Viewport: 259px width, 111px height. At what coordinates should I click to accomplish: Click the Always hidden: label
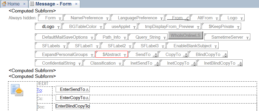[22, 18]
